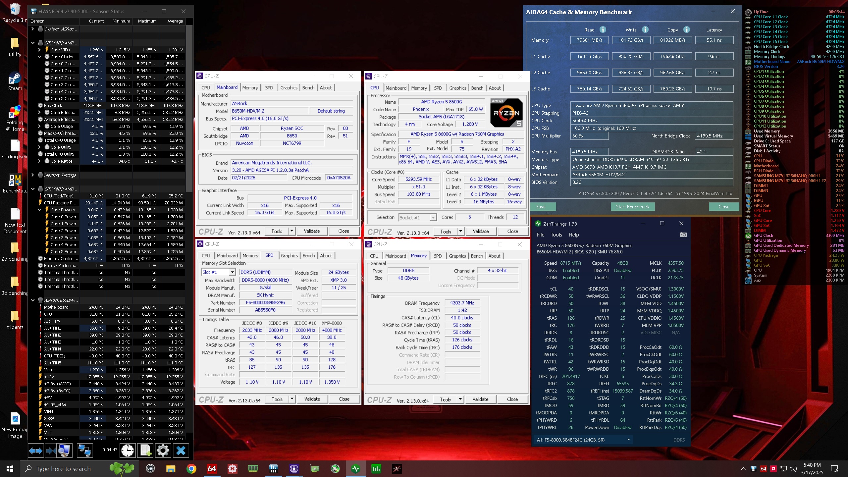
Task: Click the volume speaker tray icon
Action: (x=793, y=468)
